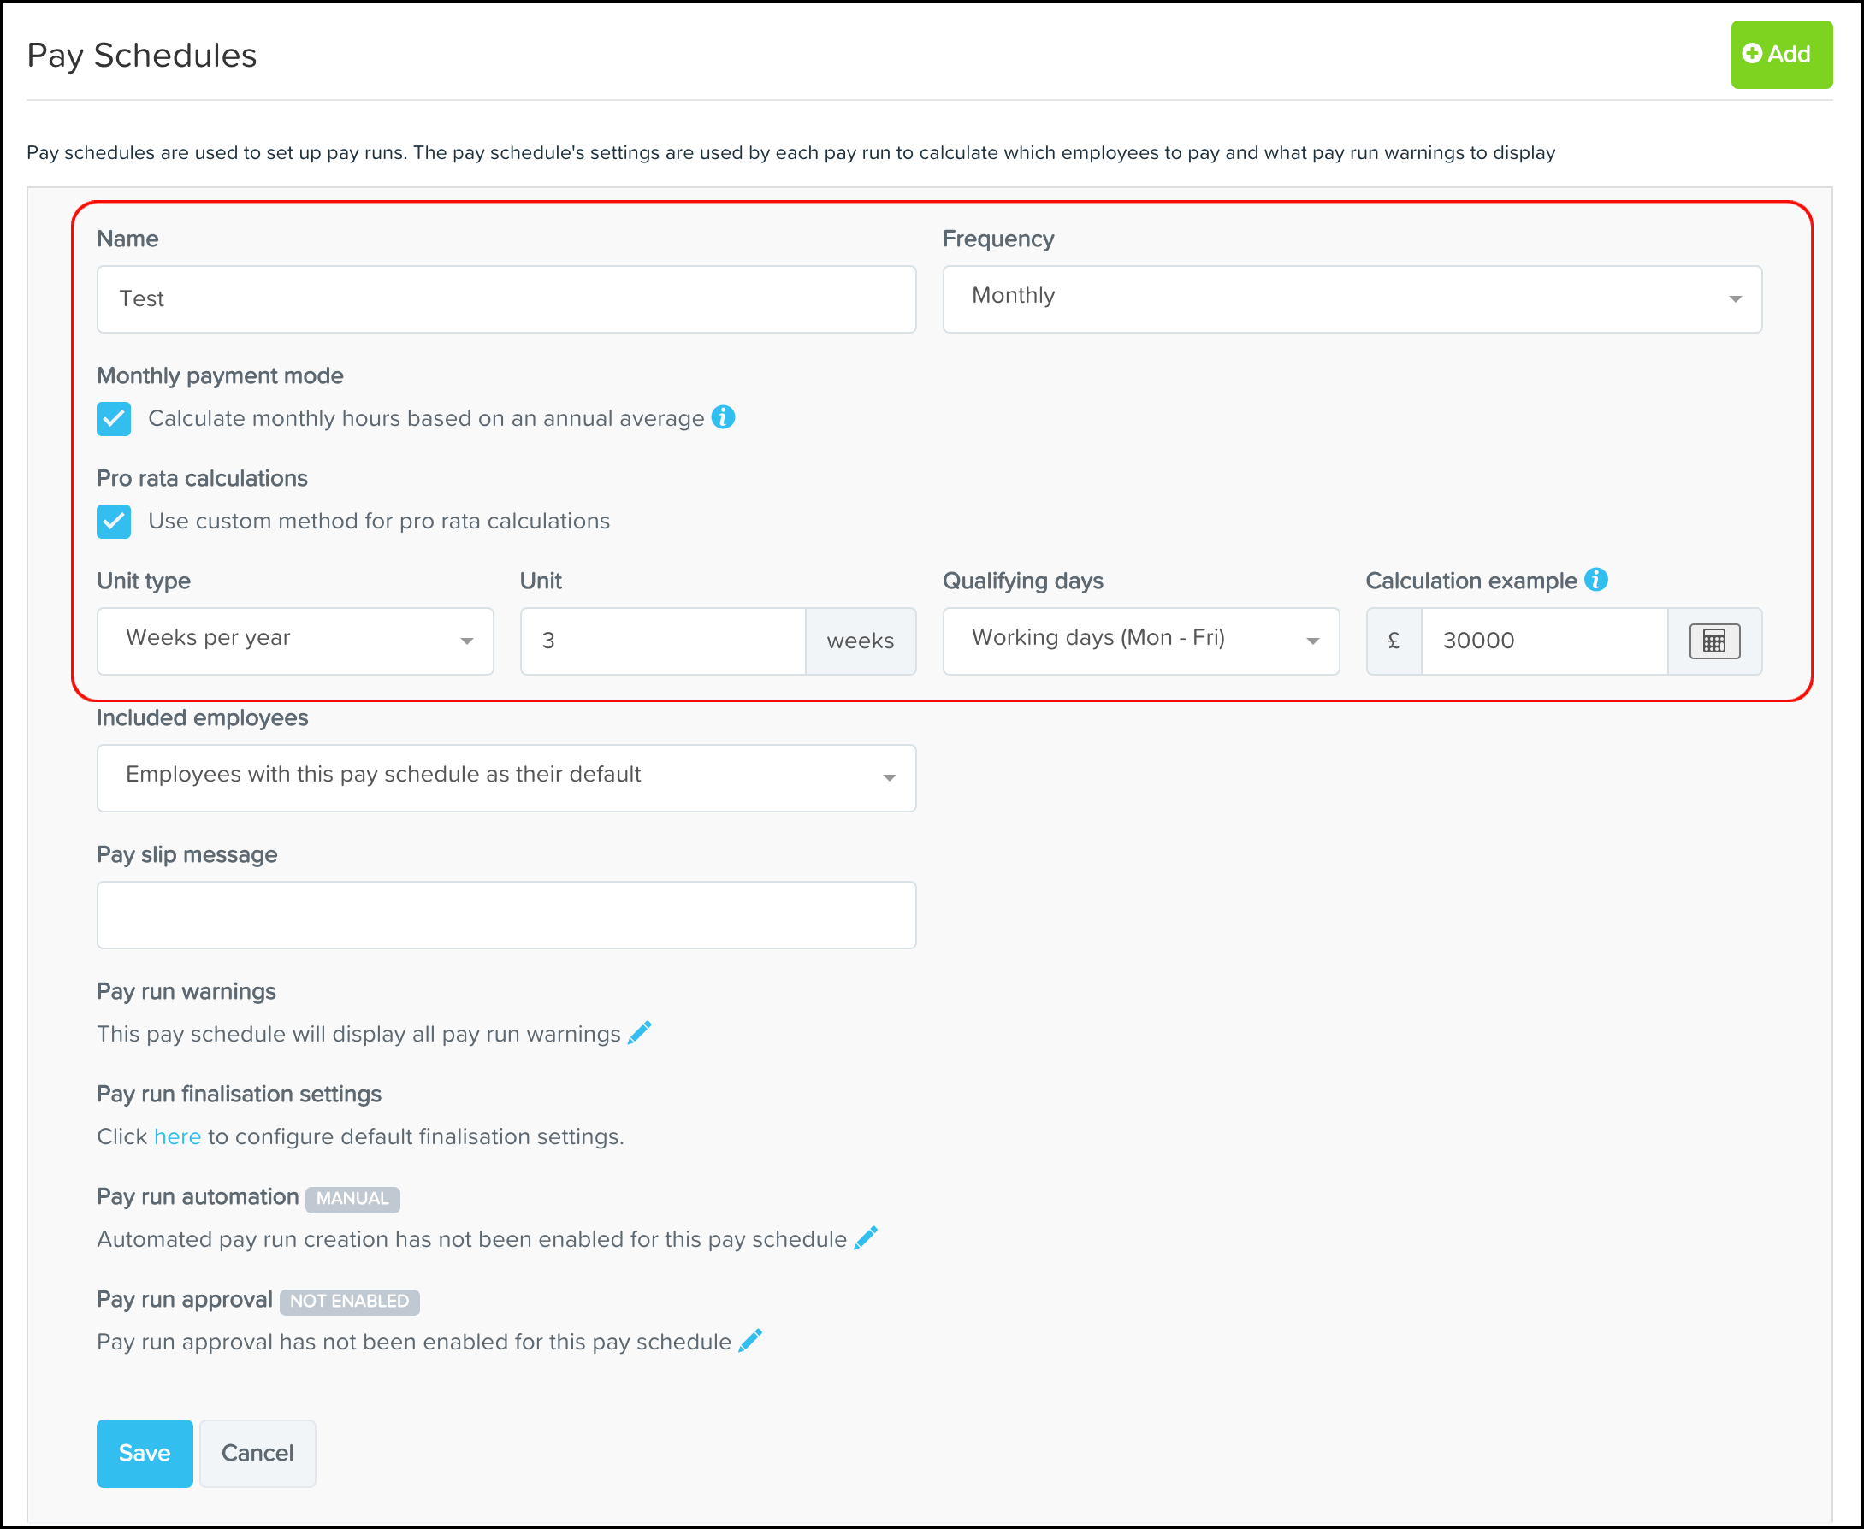Expand the Unit type dropdown

pos(295,641)
